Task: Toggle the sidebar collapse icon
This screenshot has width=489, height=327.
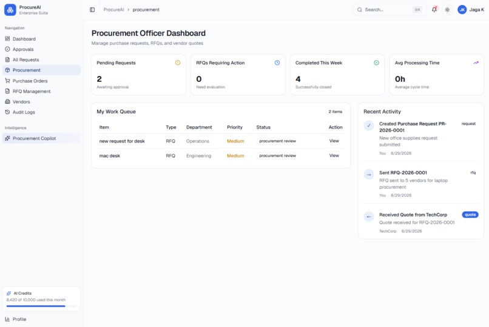Action: (x=92, y=10)
